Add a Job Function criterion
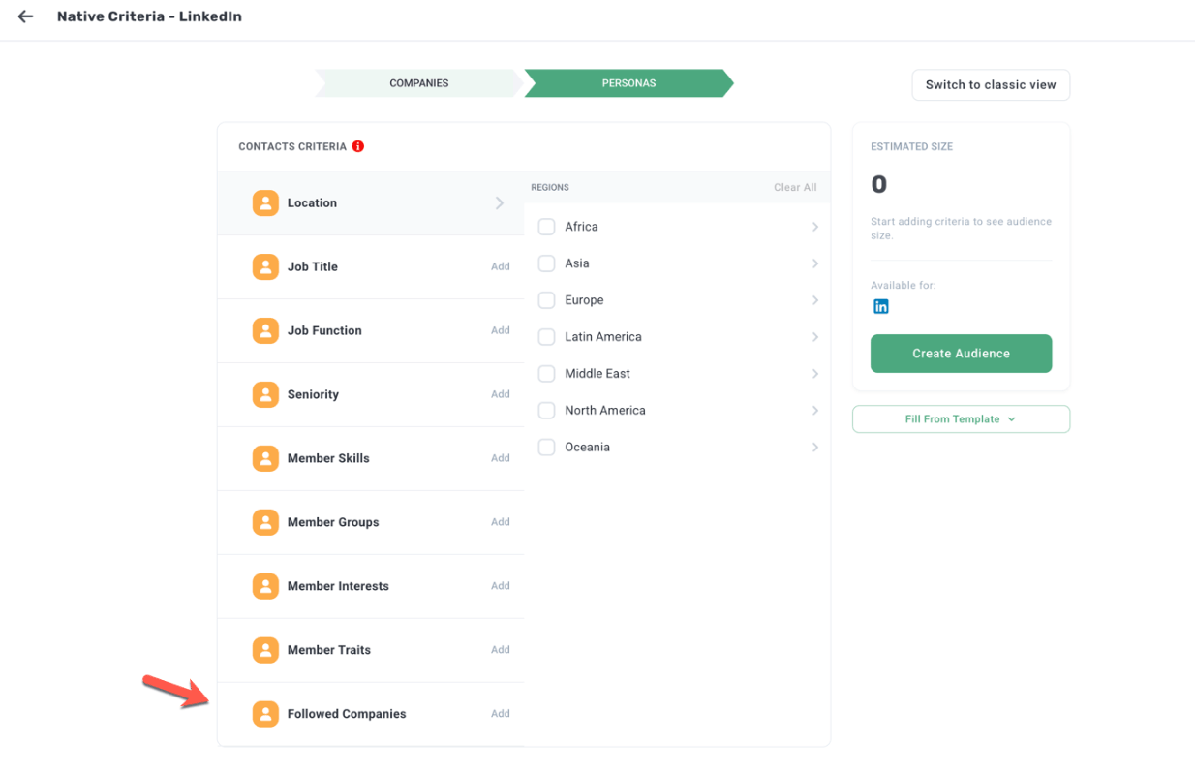 pos(500,330)
